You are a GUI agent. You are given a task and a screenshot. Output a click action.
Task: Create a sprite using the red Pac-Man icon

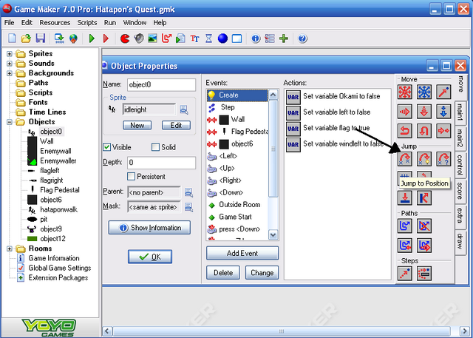[x=125, y=38]
